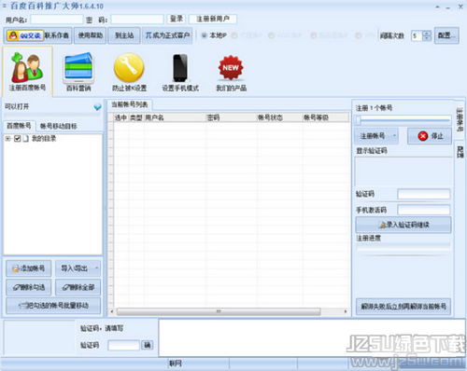Switch to the 帐号移动目标 tab

(58, 126)
